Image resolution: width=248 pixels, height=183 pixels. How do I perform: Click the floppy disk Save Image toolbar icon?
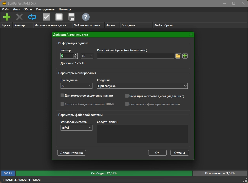72,17
